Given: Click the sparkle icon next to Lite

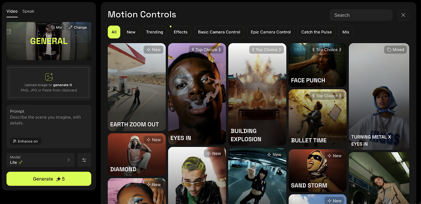Looking at the screenshot, I should click(20, 162).
